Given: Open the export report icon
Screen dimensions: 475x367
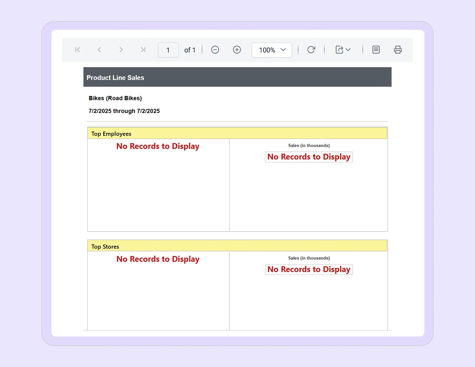Looking at the screenshot, I should tap(340, 50).
